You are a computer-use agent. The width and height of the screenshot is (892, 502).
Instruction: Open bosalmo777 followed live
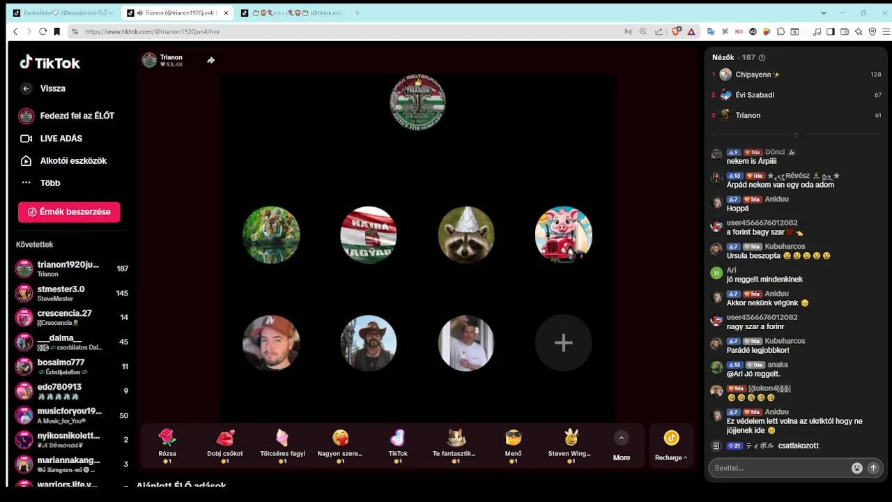72,367
